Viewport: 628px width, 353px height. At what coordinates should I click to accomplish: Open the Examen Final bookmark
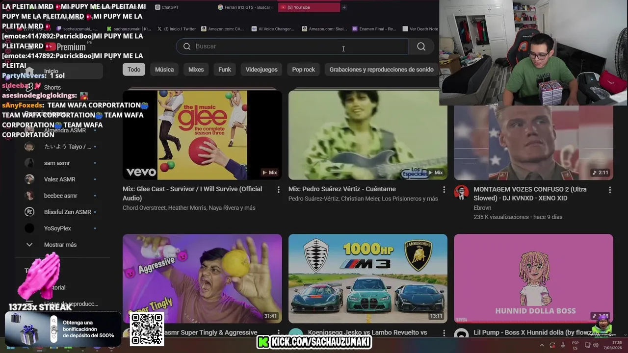click(374, 29)
